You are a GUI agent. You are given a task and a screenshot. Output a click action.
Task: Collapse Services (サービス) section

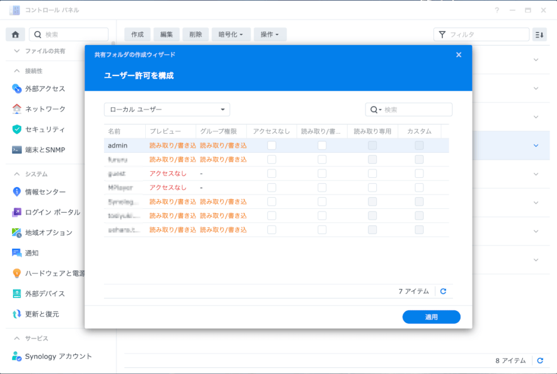[17, 339]
